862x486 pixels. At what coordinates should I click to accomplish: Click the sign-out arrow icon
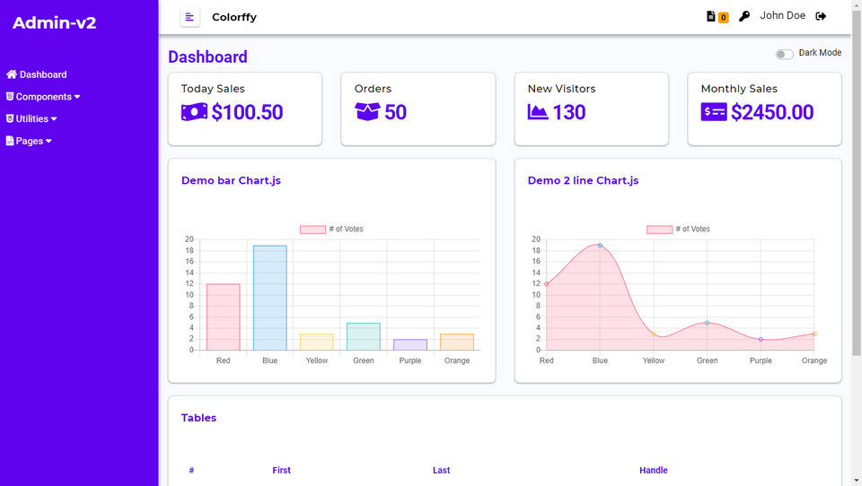coord(821,16)
